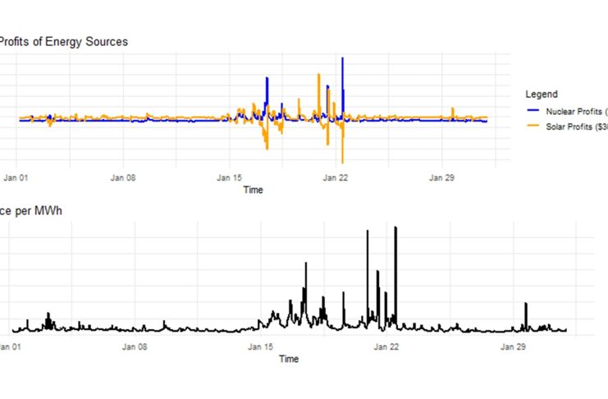Screen dimensions: 608x399
Task: Click Jan 22 on the profits chart axis
Action: pyautogui.click(x=336, y=177)
